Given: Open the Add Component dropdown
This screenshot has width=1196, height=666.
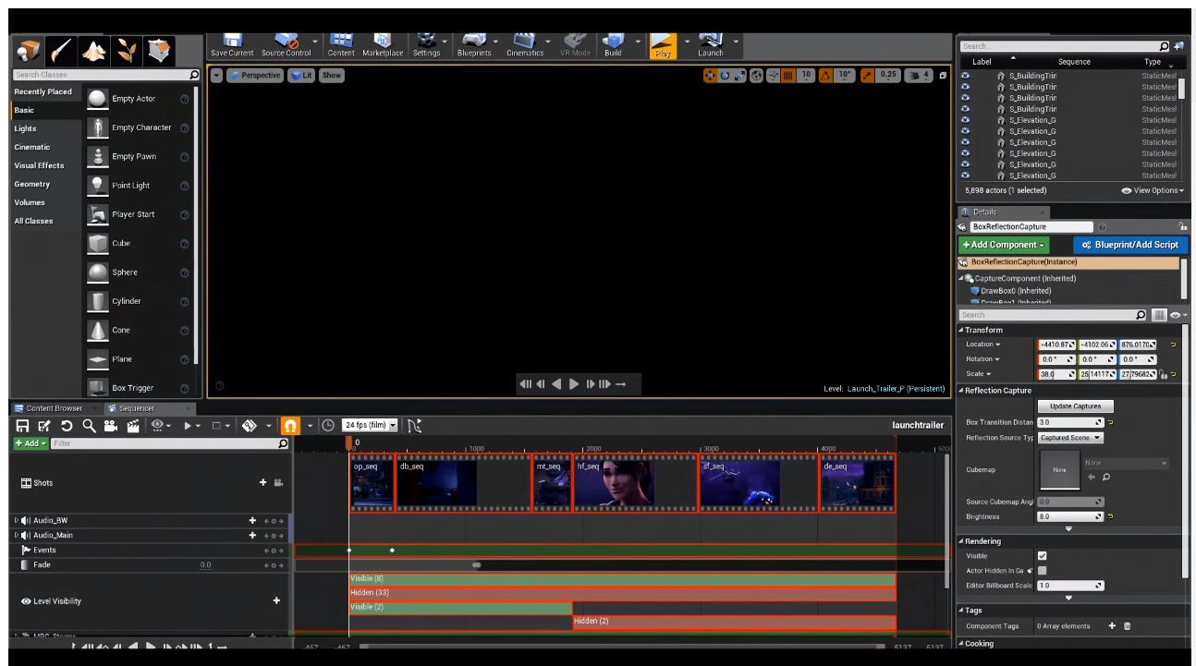Looking at the screenshot, I should [x=1004, y=245].
